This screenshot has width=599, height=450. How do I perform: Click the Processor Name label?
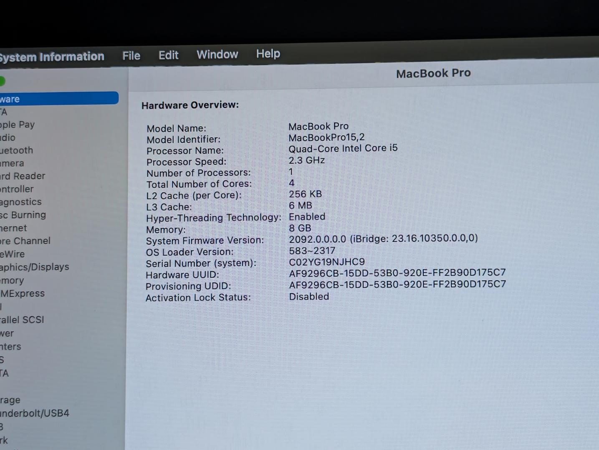click(185, 151)
